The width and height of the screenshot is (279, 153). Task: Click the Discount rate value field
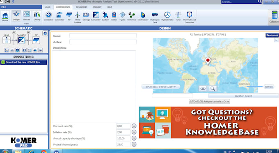point(123,126)
